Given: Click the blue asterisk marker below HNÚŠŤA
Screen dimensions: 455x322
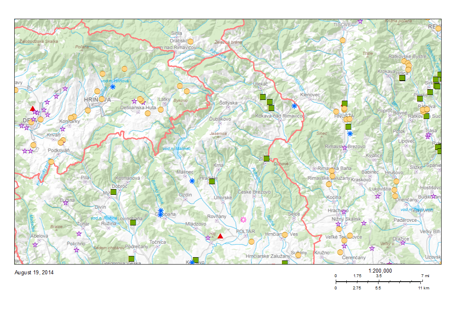Looking at the screenshot, I should 350,134.
